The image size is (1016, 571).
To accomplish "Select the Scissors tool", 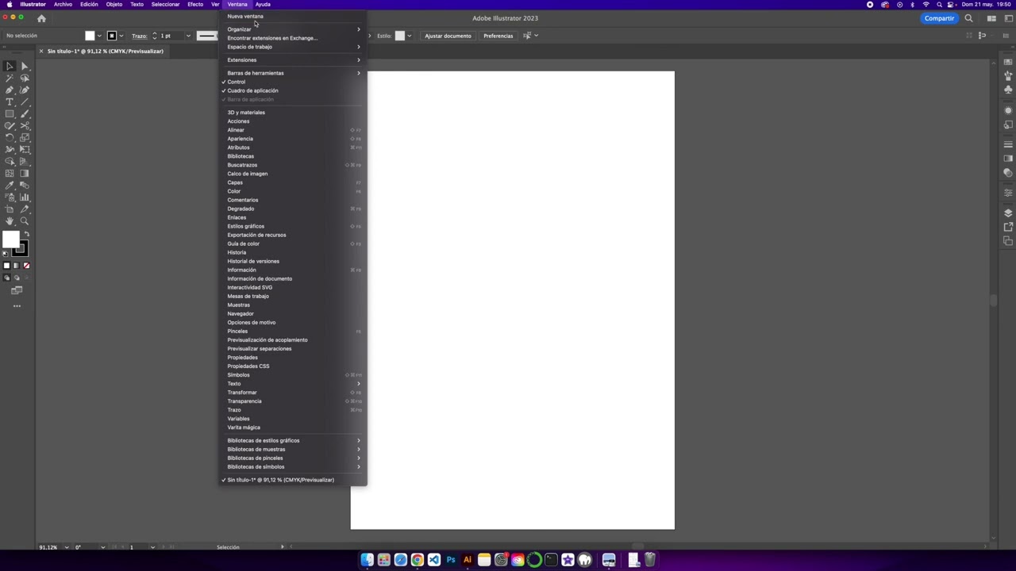I will [x=25, y=125].
